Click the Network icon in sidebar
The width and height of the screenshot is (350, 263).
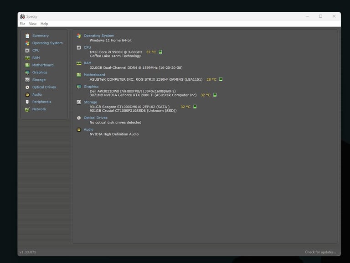[x=27, y=109]
